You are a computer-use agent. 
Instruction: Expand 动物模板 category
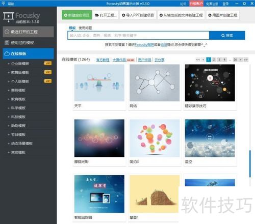click(18, 126)
